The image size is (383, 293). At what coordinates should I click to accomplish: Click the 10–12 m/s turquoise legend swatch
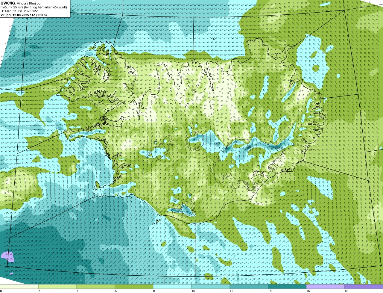(x=211, y=287)
